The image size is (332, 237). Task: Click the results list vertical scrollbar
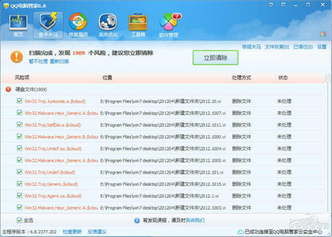pyautogui.click(x=328, y=145)
